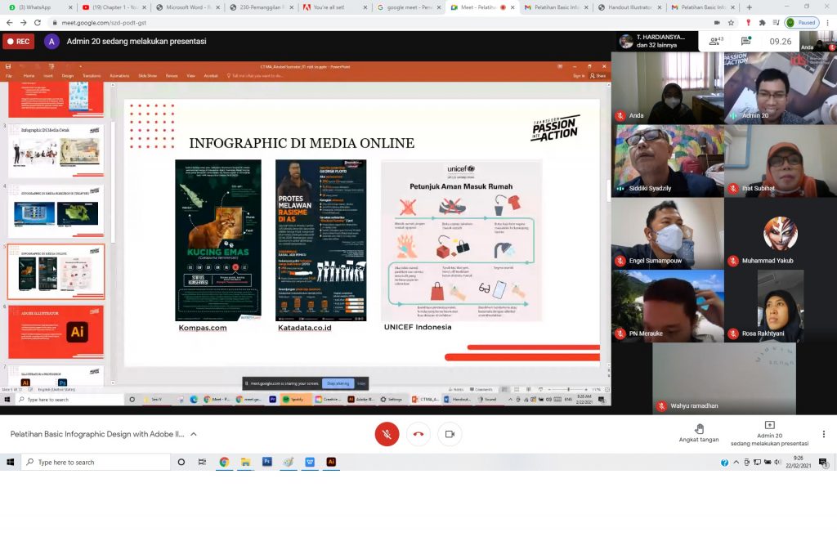This screenshot has height=537, width=837.
Task: Click the red hang up call button
Action: click(x=418, y=434)
